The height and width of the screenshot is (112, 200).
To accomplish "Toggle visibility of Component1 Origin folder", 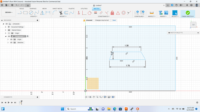I will click(11, 39).
